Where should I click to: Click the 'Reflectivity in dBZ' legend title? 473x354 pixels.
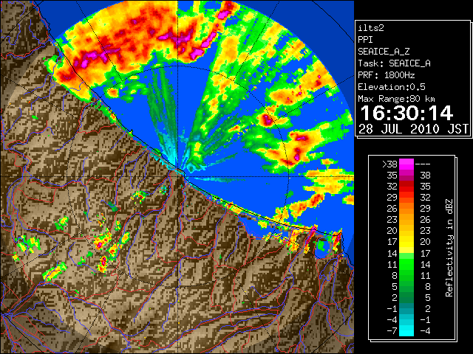point(449,248)
